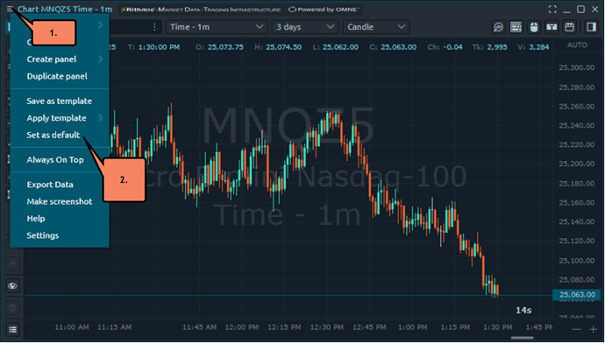The width and height of the screenshot is (605, 343).
Task: Open the 3 days history range dropdown
Action: pyautogui.click(x=305, y=27)
